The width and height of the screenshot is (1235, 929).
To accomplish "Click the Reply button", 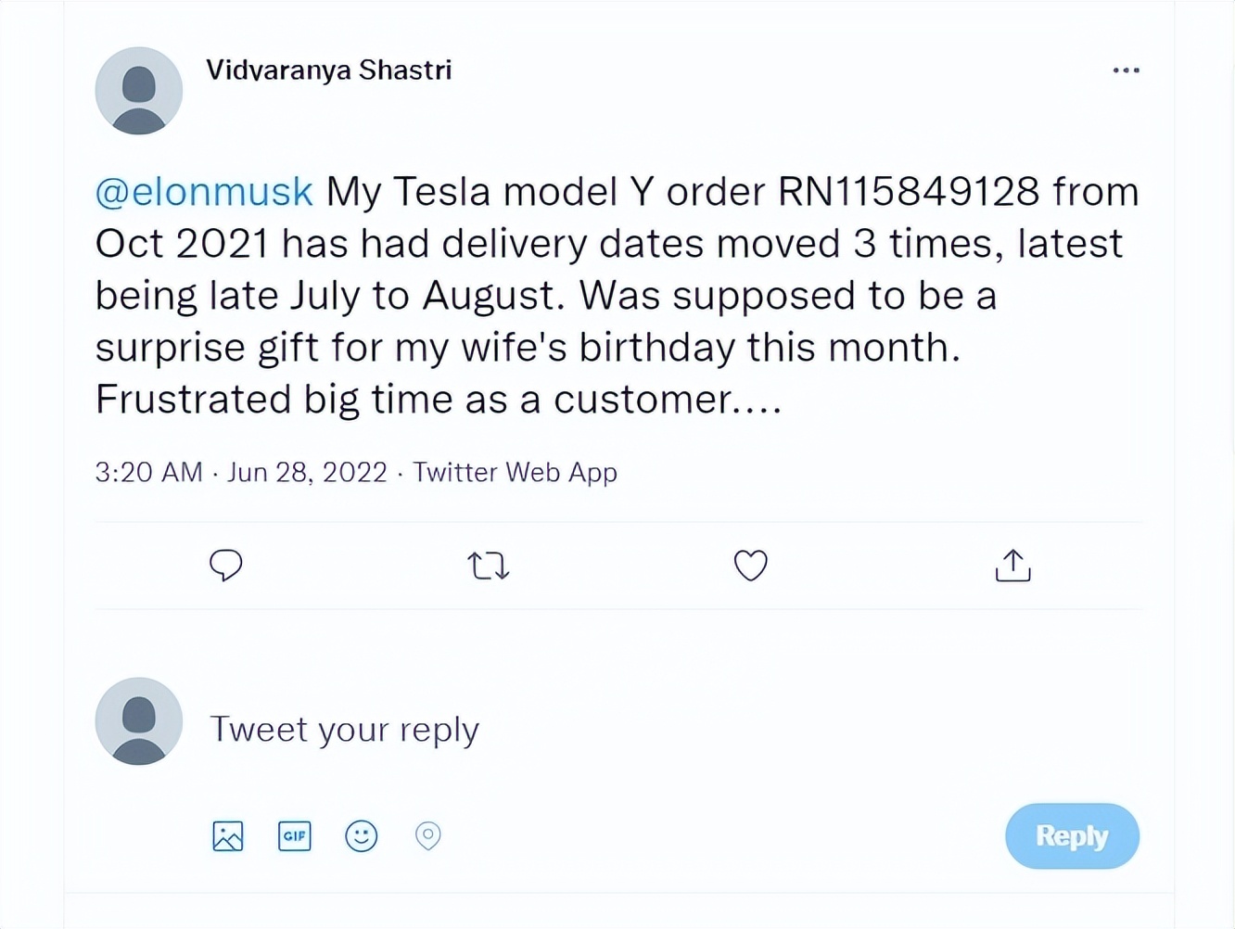I will 1072,835.
